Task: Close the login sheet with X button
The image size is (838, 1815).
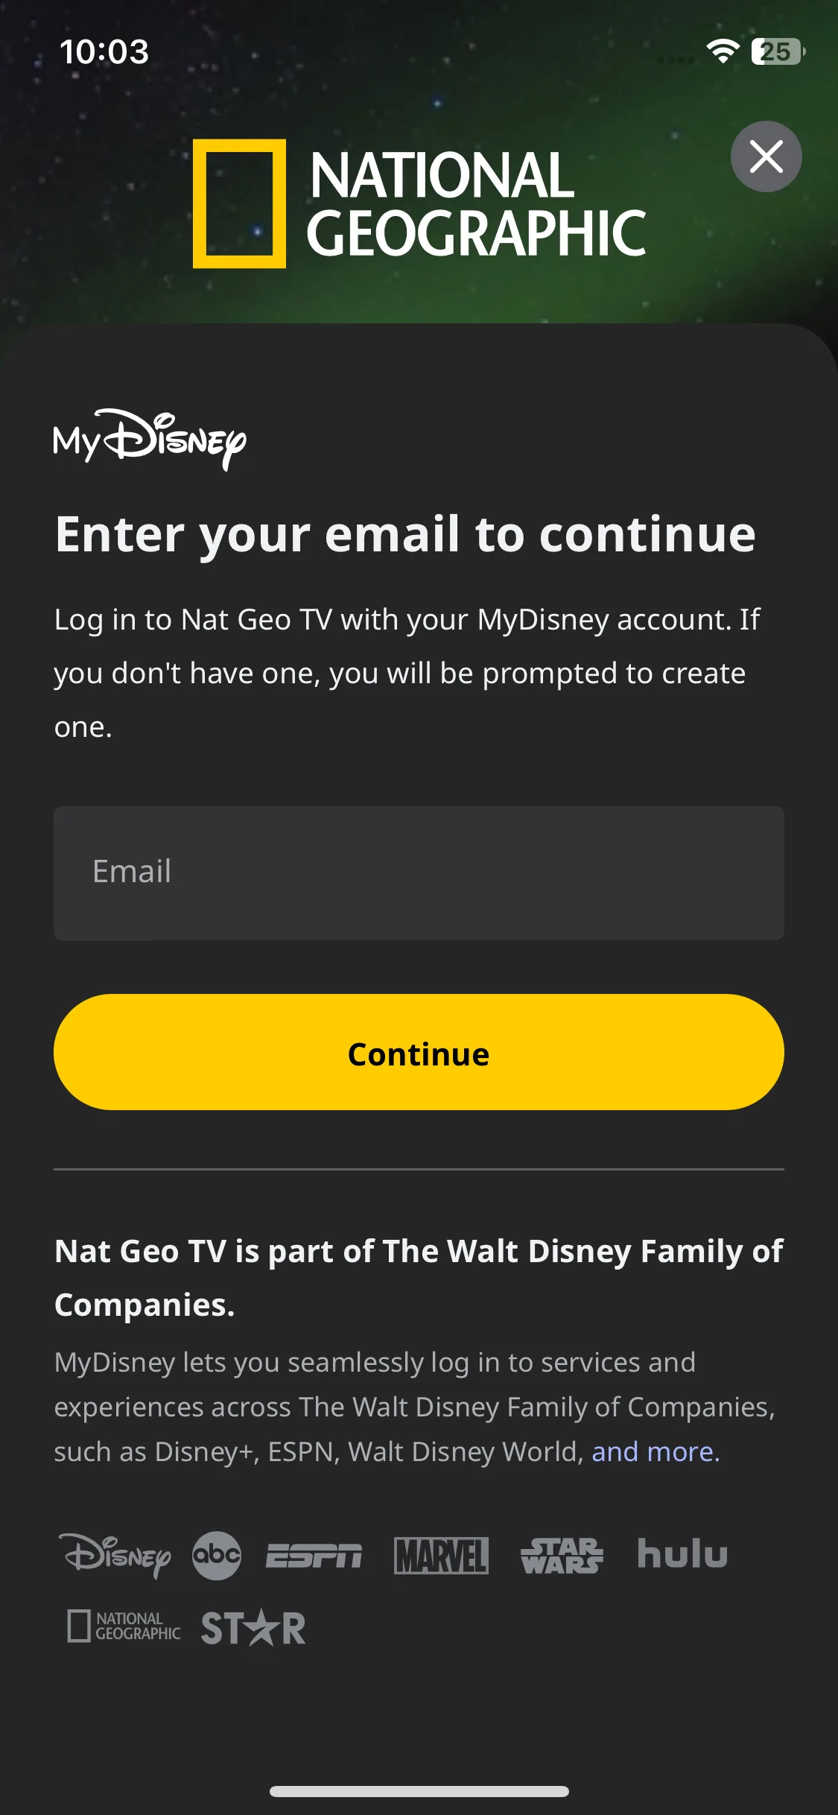Action: (x=766, y=156)
